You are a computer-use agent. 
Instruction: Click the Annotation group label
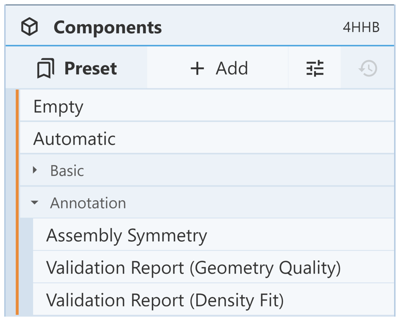(88, 203)
